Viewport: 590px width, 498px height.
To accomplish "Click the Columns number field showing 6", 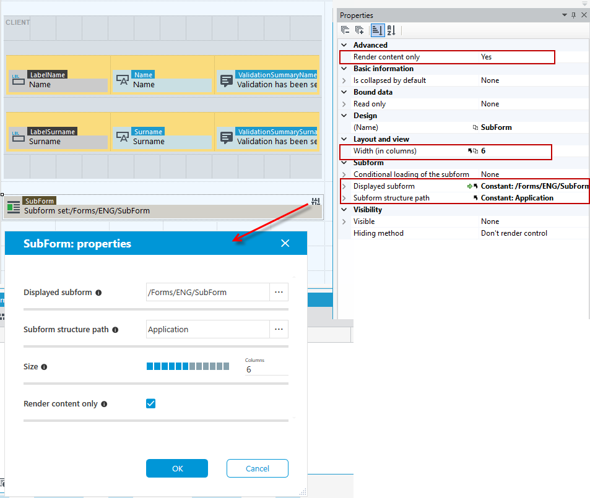I will 266,370.
